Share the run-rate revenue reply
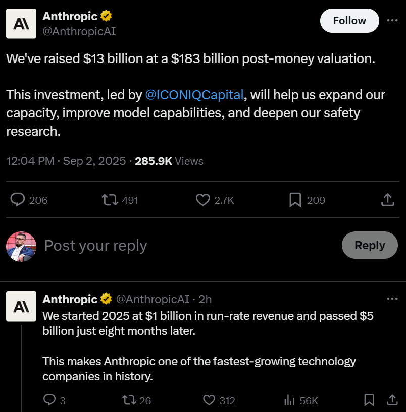 click(392, 400)
